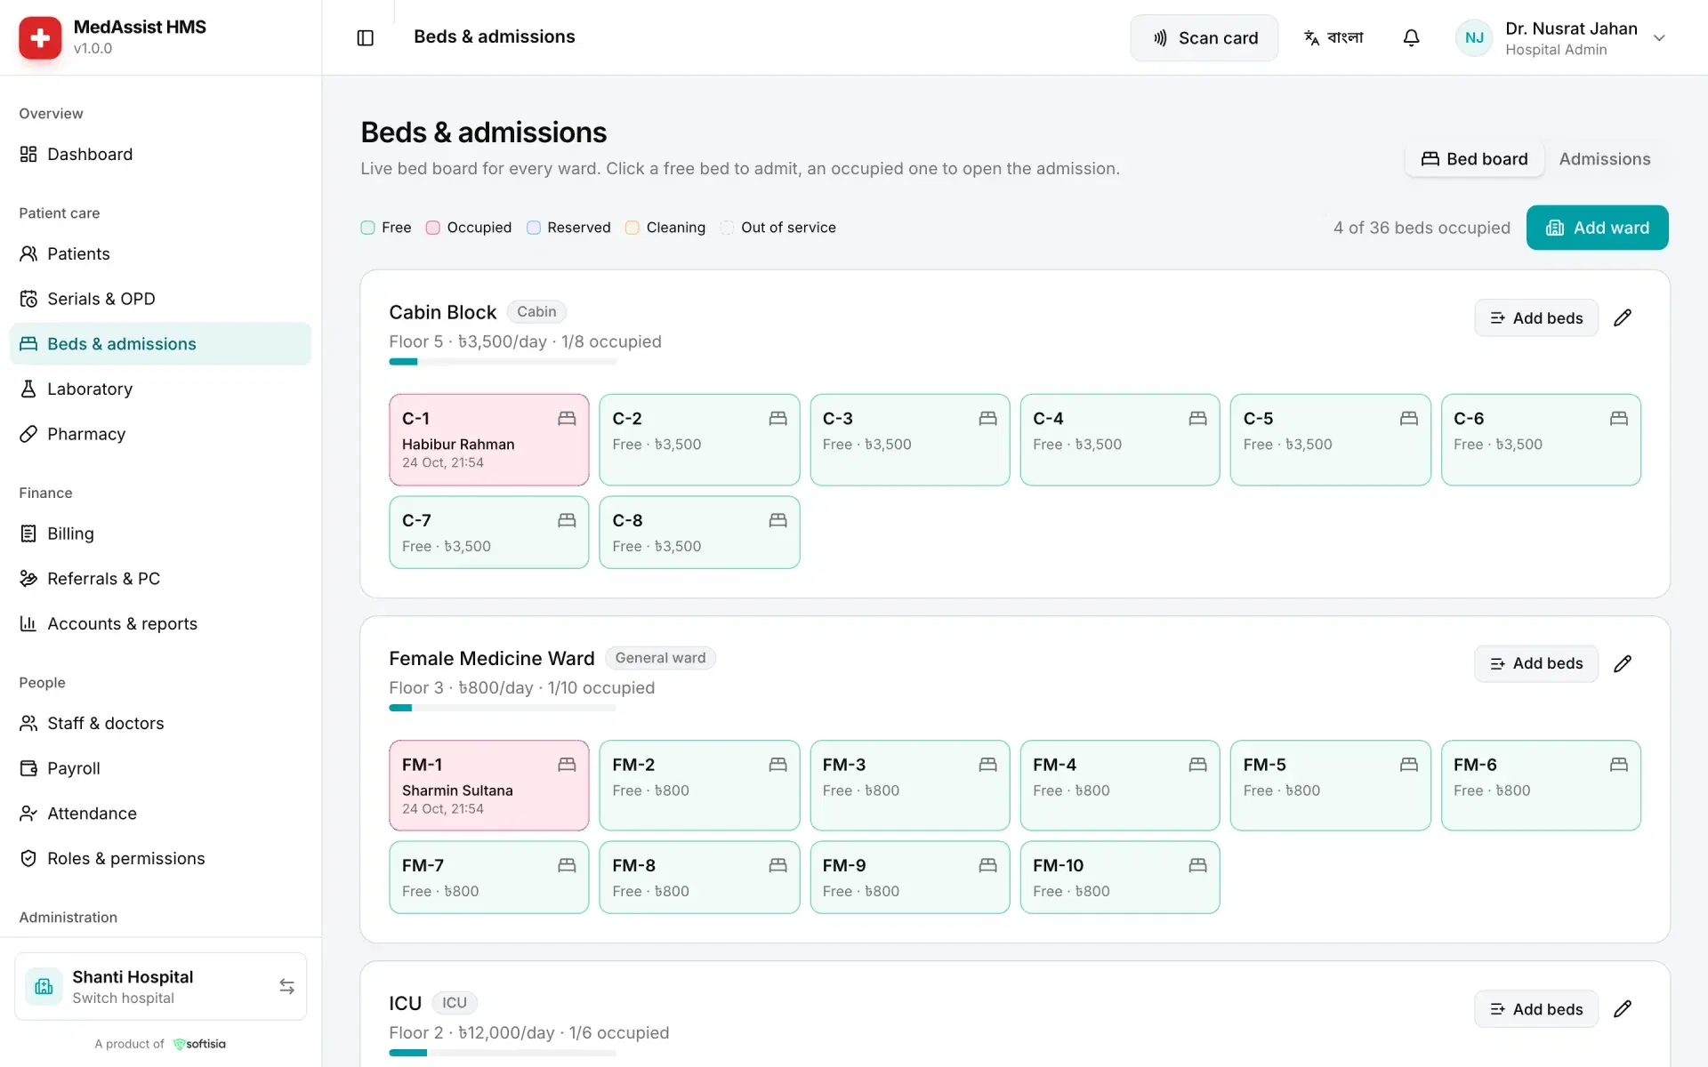
Task: Click the Occupied pink legend swatch
Action: (432, 228)
